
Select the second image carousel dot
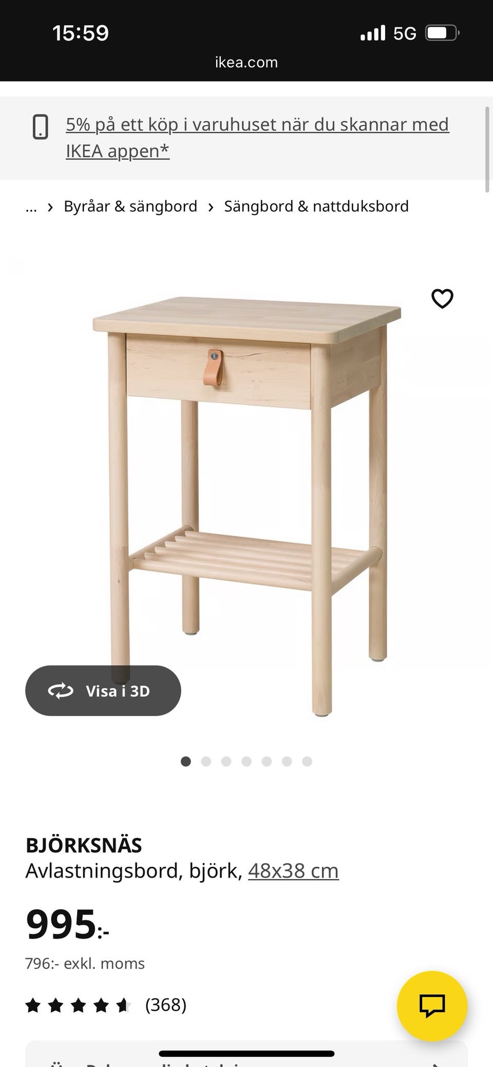(206, 761)
